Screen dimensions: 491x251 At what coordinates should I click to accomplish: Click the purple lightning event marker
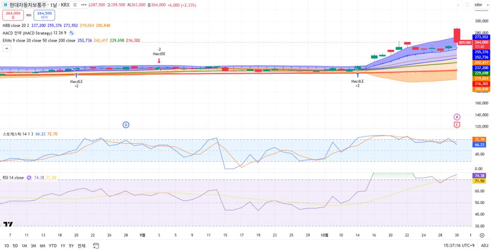point(457,117)
